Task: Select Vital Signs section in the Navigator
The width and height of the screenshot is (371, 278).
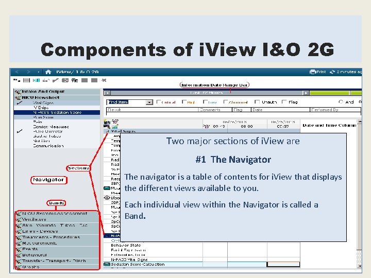Action: point(57,103)
